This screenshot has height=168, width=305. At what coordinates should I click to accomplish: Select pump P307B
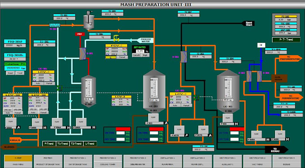coord(203,130)
